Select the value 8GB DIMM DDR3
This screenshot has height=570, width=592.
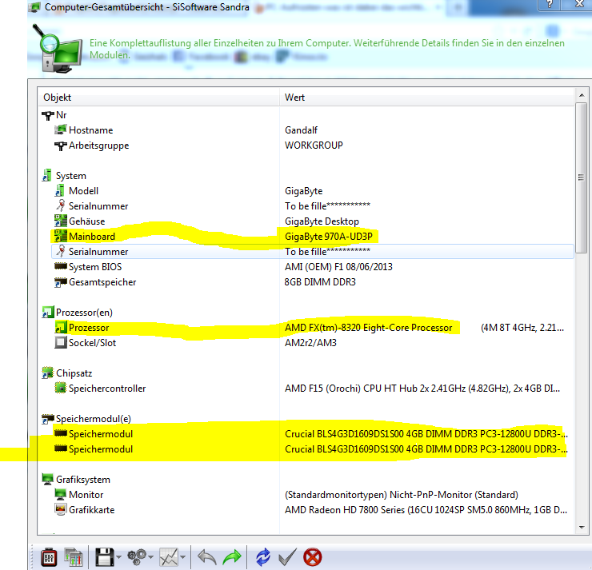[320, 281]
